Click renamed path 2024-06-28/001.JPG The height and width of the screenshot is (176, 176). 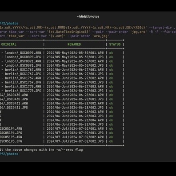[75, 99]
